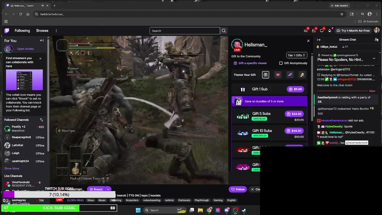Open the Tier 1 Gifts dropdown

pos(297,55)
